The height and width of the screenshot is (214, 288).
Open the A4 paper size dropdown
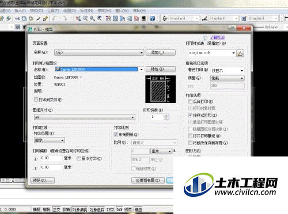click(x=85, y=117)
